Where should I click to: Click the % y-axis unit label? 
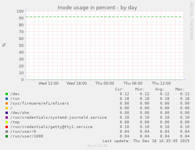[x=4, y=45]
